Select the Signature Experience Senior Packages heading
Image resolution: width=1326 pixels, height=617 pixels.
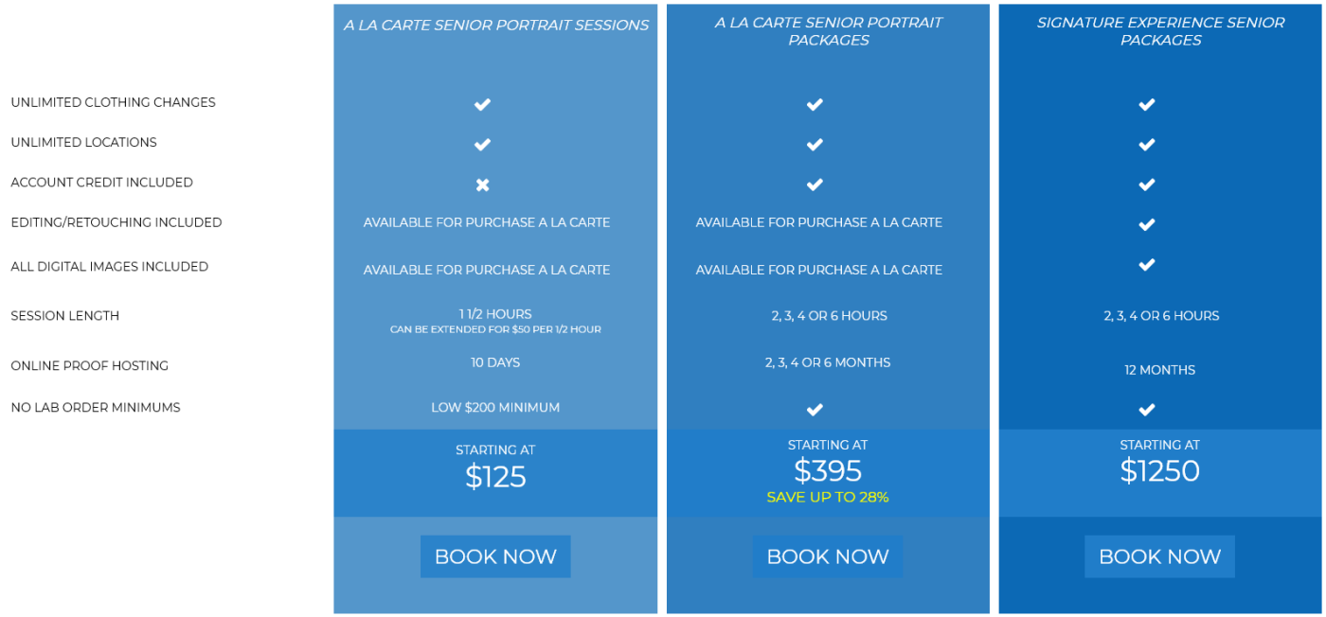click(x=1160, y=31)
